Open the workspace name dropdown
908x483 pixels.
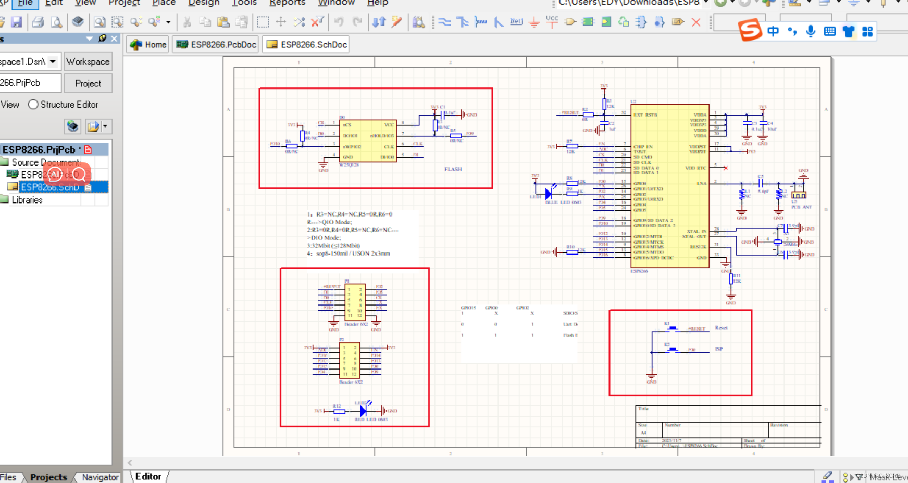tap(53, 61)
